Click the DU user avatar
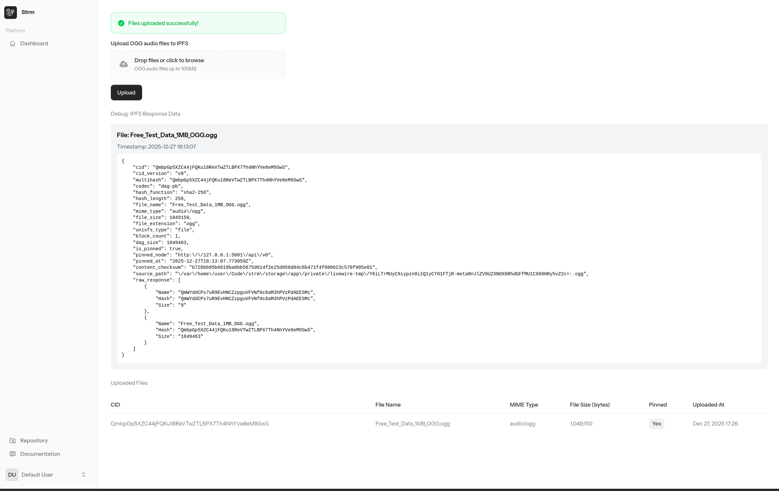This screenshot has height=491, width=779. click(12, 475)
